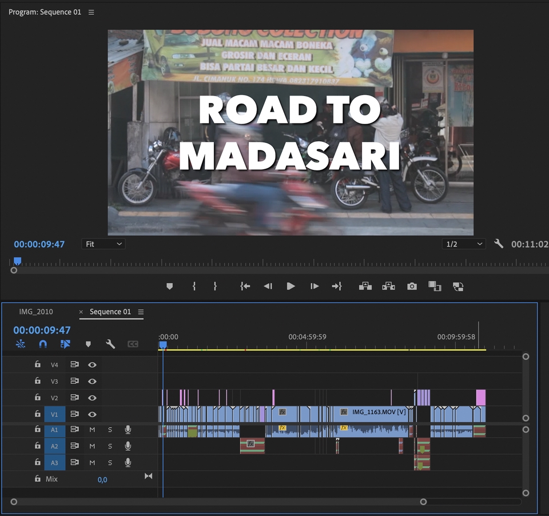Toggle Linked Selection
549x516 pixels.
click(65, 344)
